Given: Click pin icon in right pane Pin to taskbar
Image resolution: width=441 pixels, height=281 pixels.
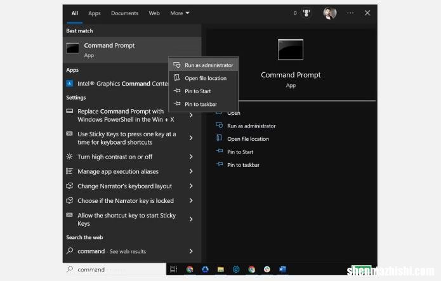Looking at the screenshot, I should 220,164.
